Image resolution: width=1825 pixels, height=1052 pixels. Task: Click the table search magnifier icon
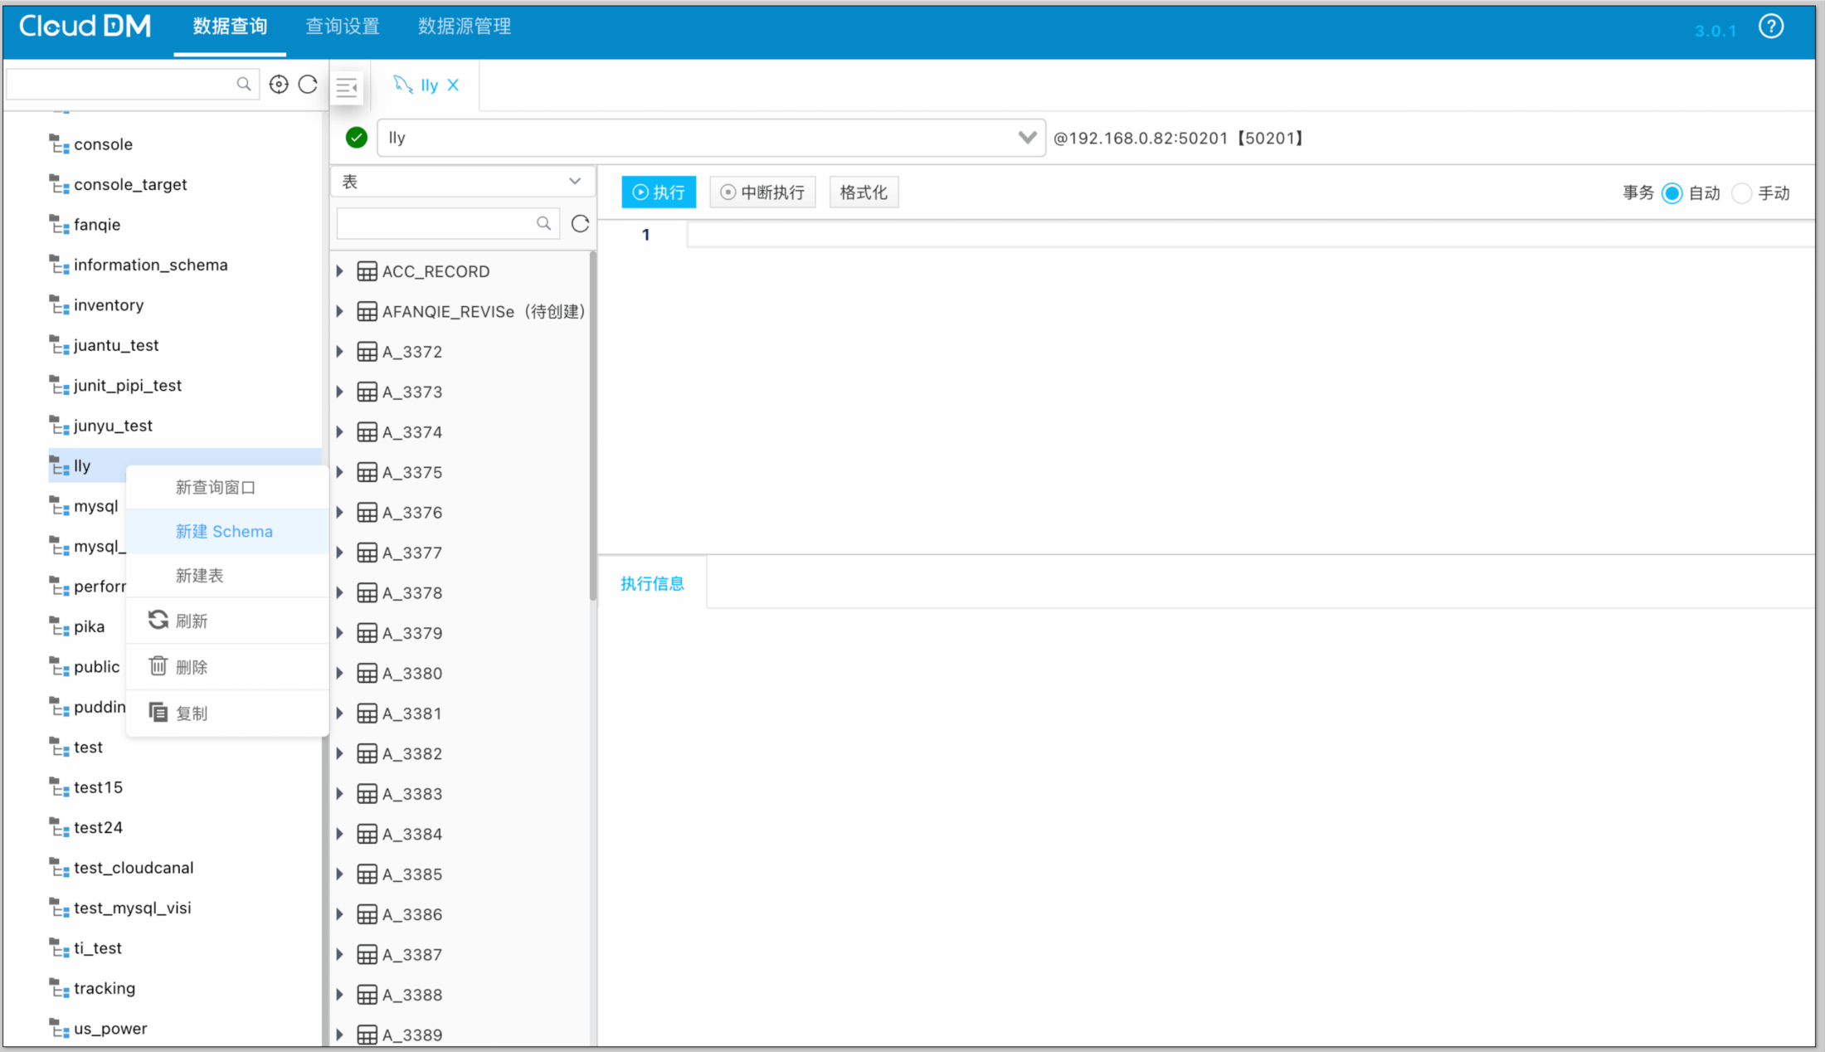[x=543, y=223]
